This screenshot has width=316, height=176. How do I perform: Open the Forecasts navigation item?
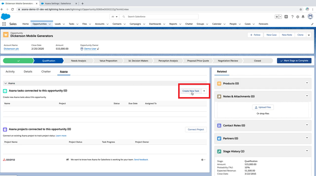(x=263, y=24)
